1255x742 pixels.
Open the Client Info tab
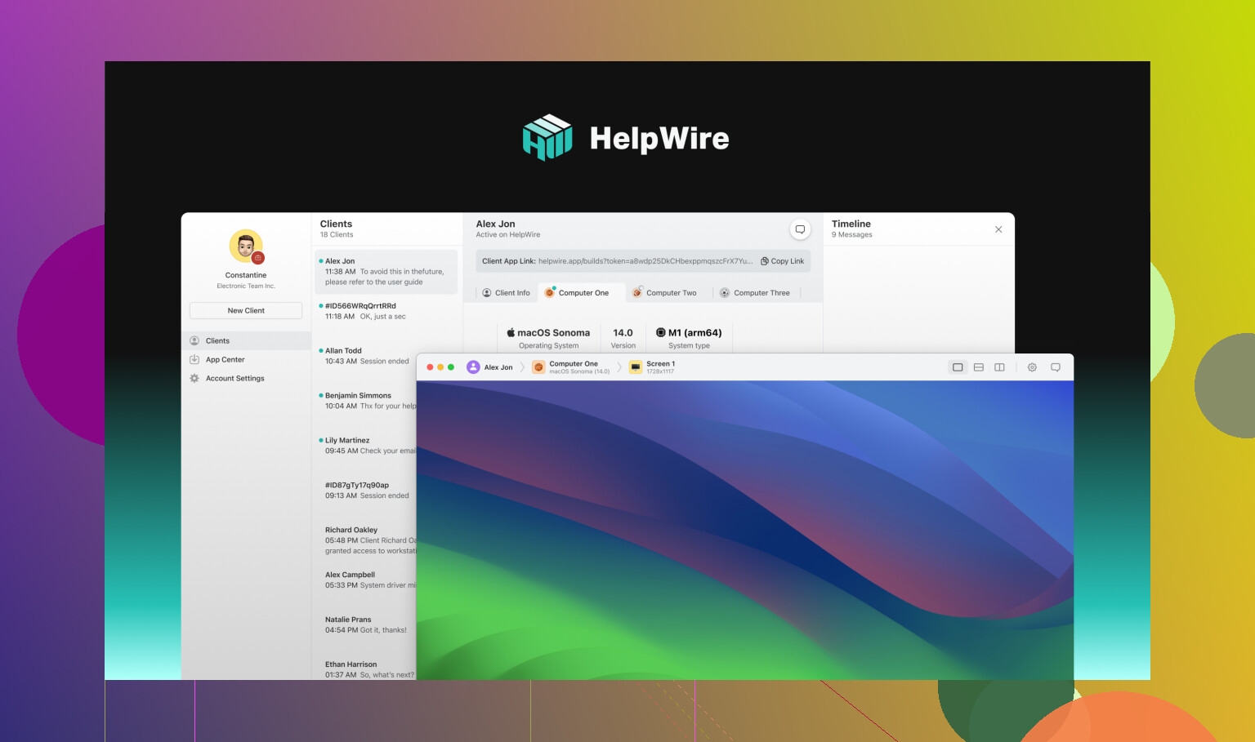pyautogui.click(x=506, y=293)
